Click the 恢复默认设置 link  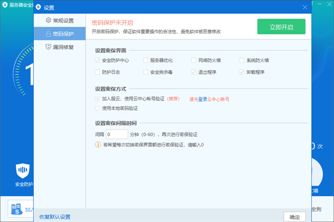pyautogui.click(x=55, y=217)
